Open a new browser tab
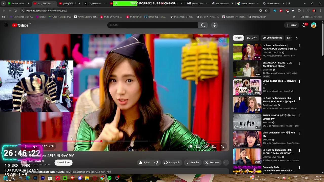The height and width of the screenshot is (182, 324). tap(289, 4)
